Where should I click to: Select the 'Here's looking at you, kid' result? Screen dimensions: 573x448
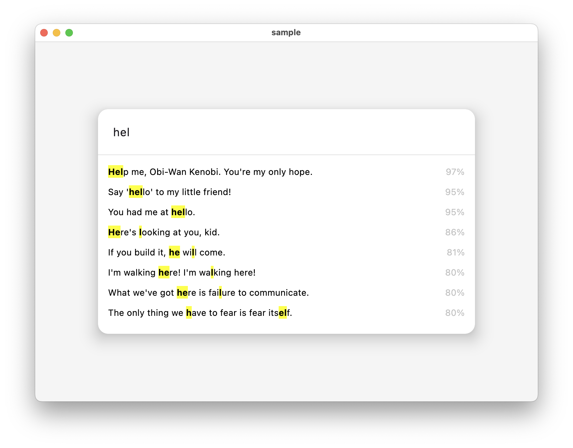coord(164,232)
